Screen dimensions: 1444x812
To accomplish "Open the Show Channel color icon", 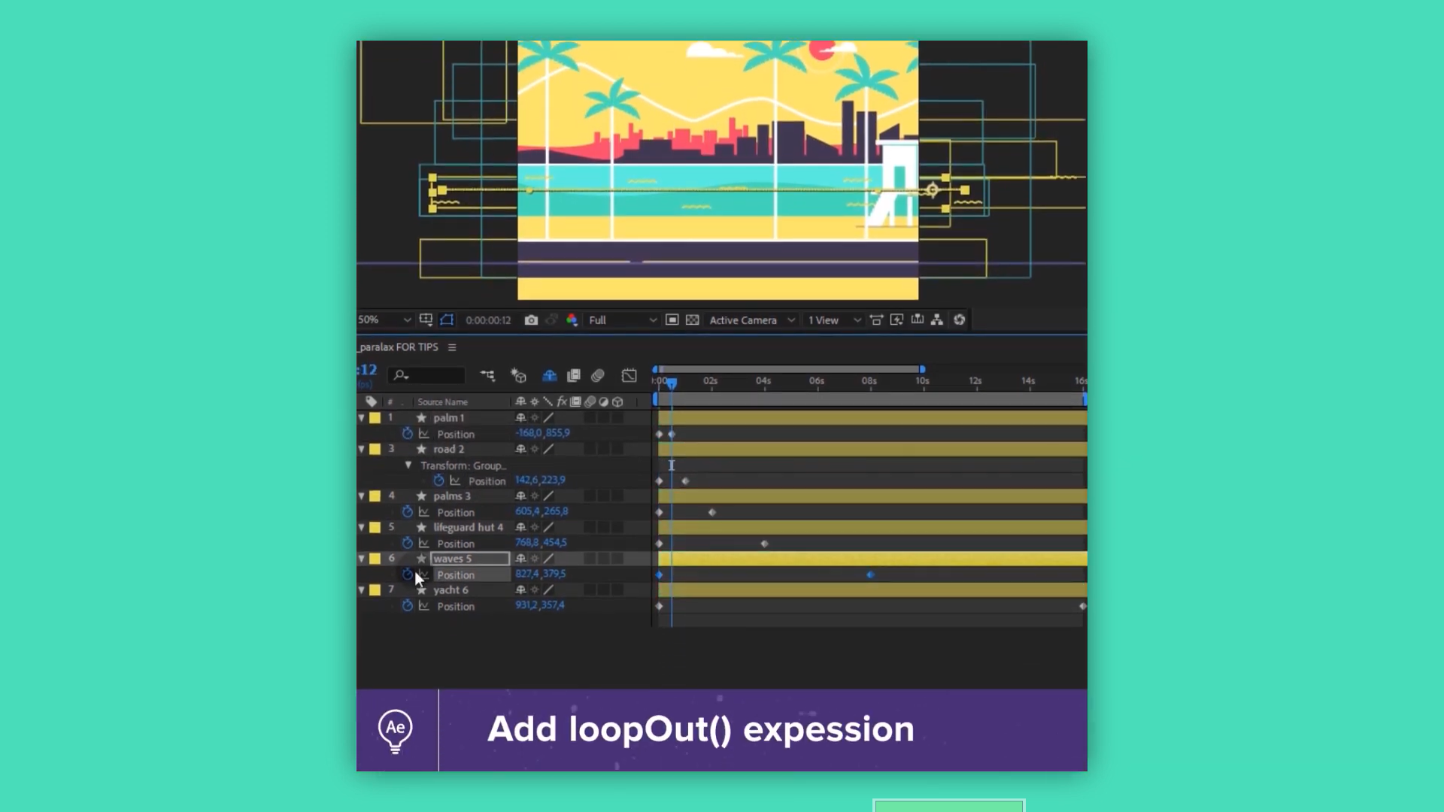I will click(x=572, y=320).
